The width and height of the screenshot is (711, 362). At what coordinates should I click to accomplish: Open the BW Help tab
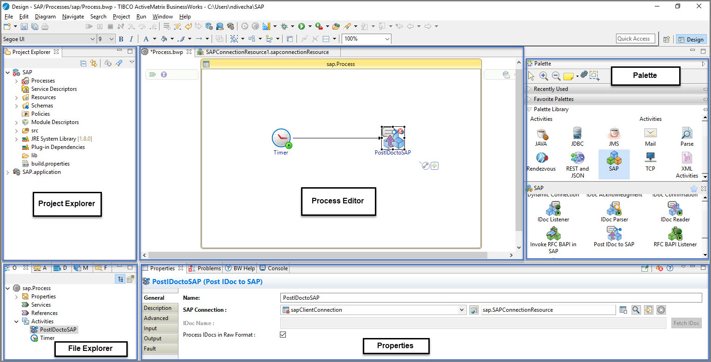(x=240, y=268)
